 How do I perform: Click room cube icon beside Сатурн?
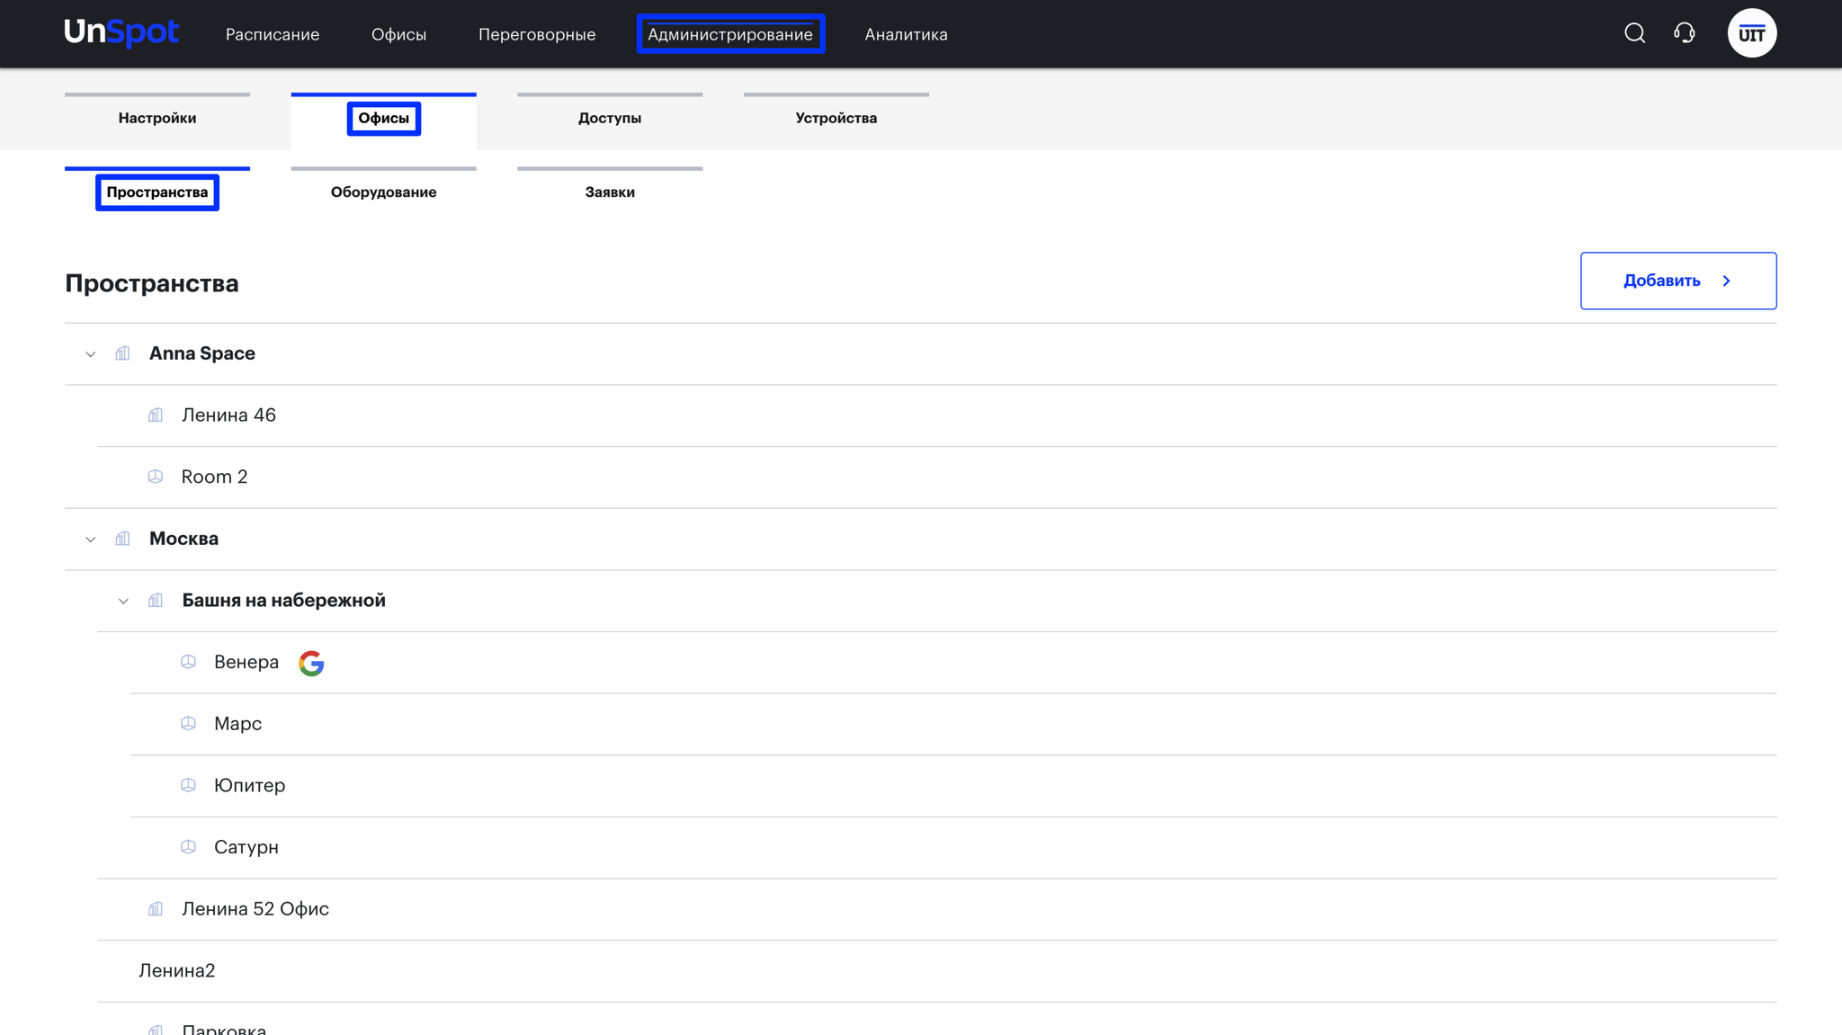188,847
